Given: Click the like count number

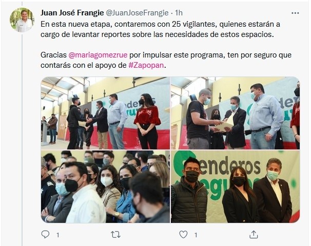Looking at the screenshot, I should click(x=196, y=235).
